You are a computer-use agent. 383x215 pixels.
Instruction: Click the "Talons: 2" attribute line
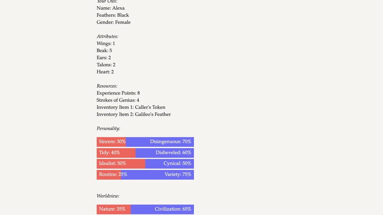(106, 65)
